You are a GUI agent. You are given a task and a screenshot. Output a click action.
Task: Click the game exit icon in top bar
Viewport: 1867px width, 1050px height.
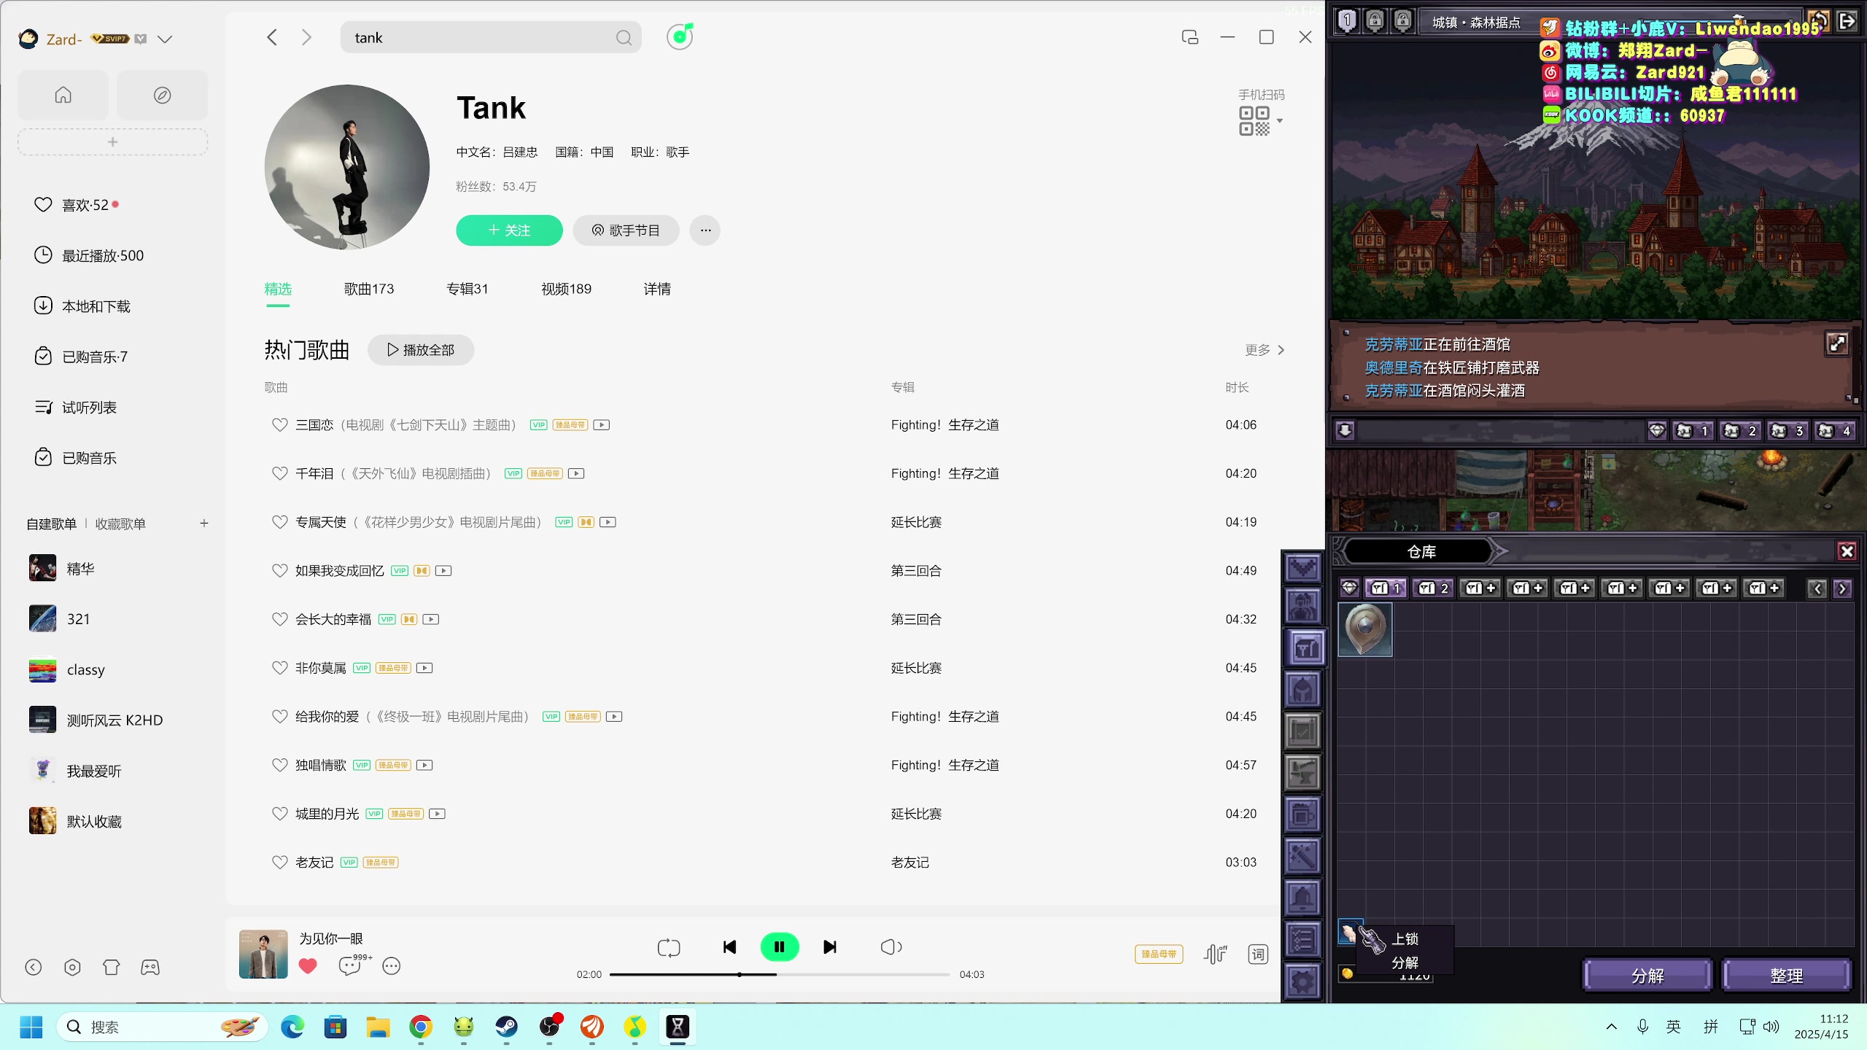coord(1847,21)
